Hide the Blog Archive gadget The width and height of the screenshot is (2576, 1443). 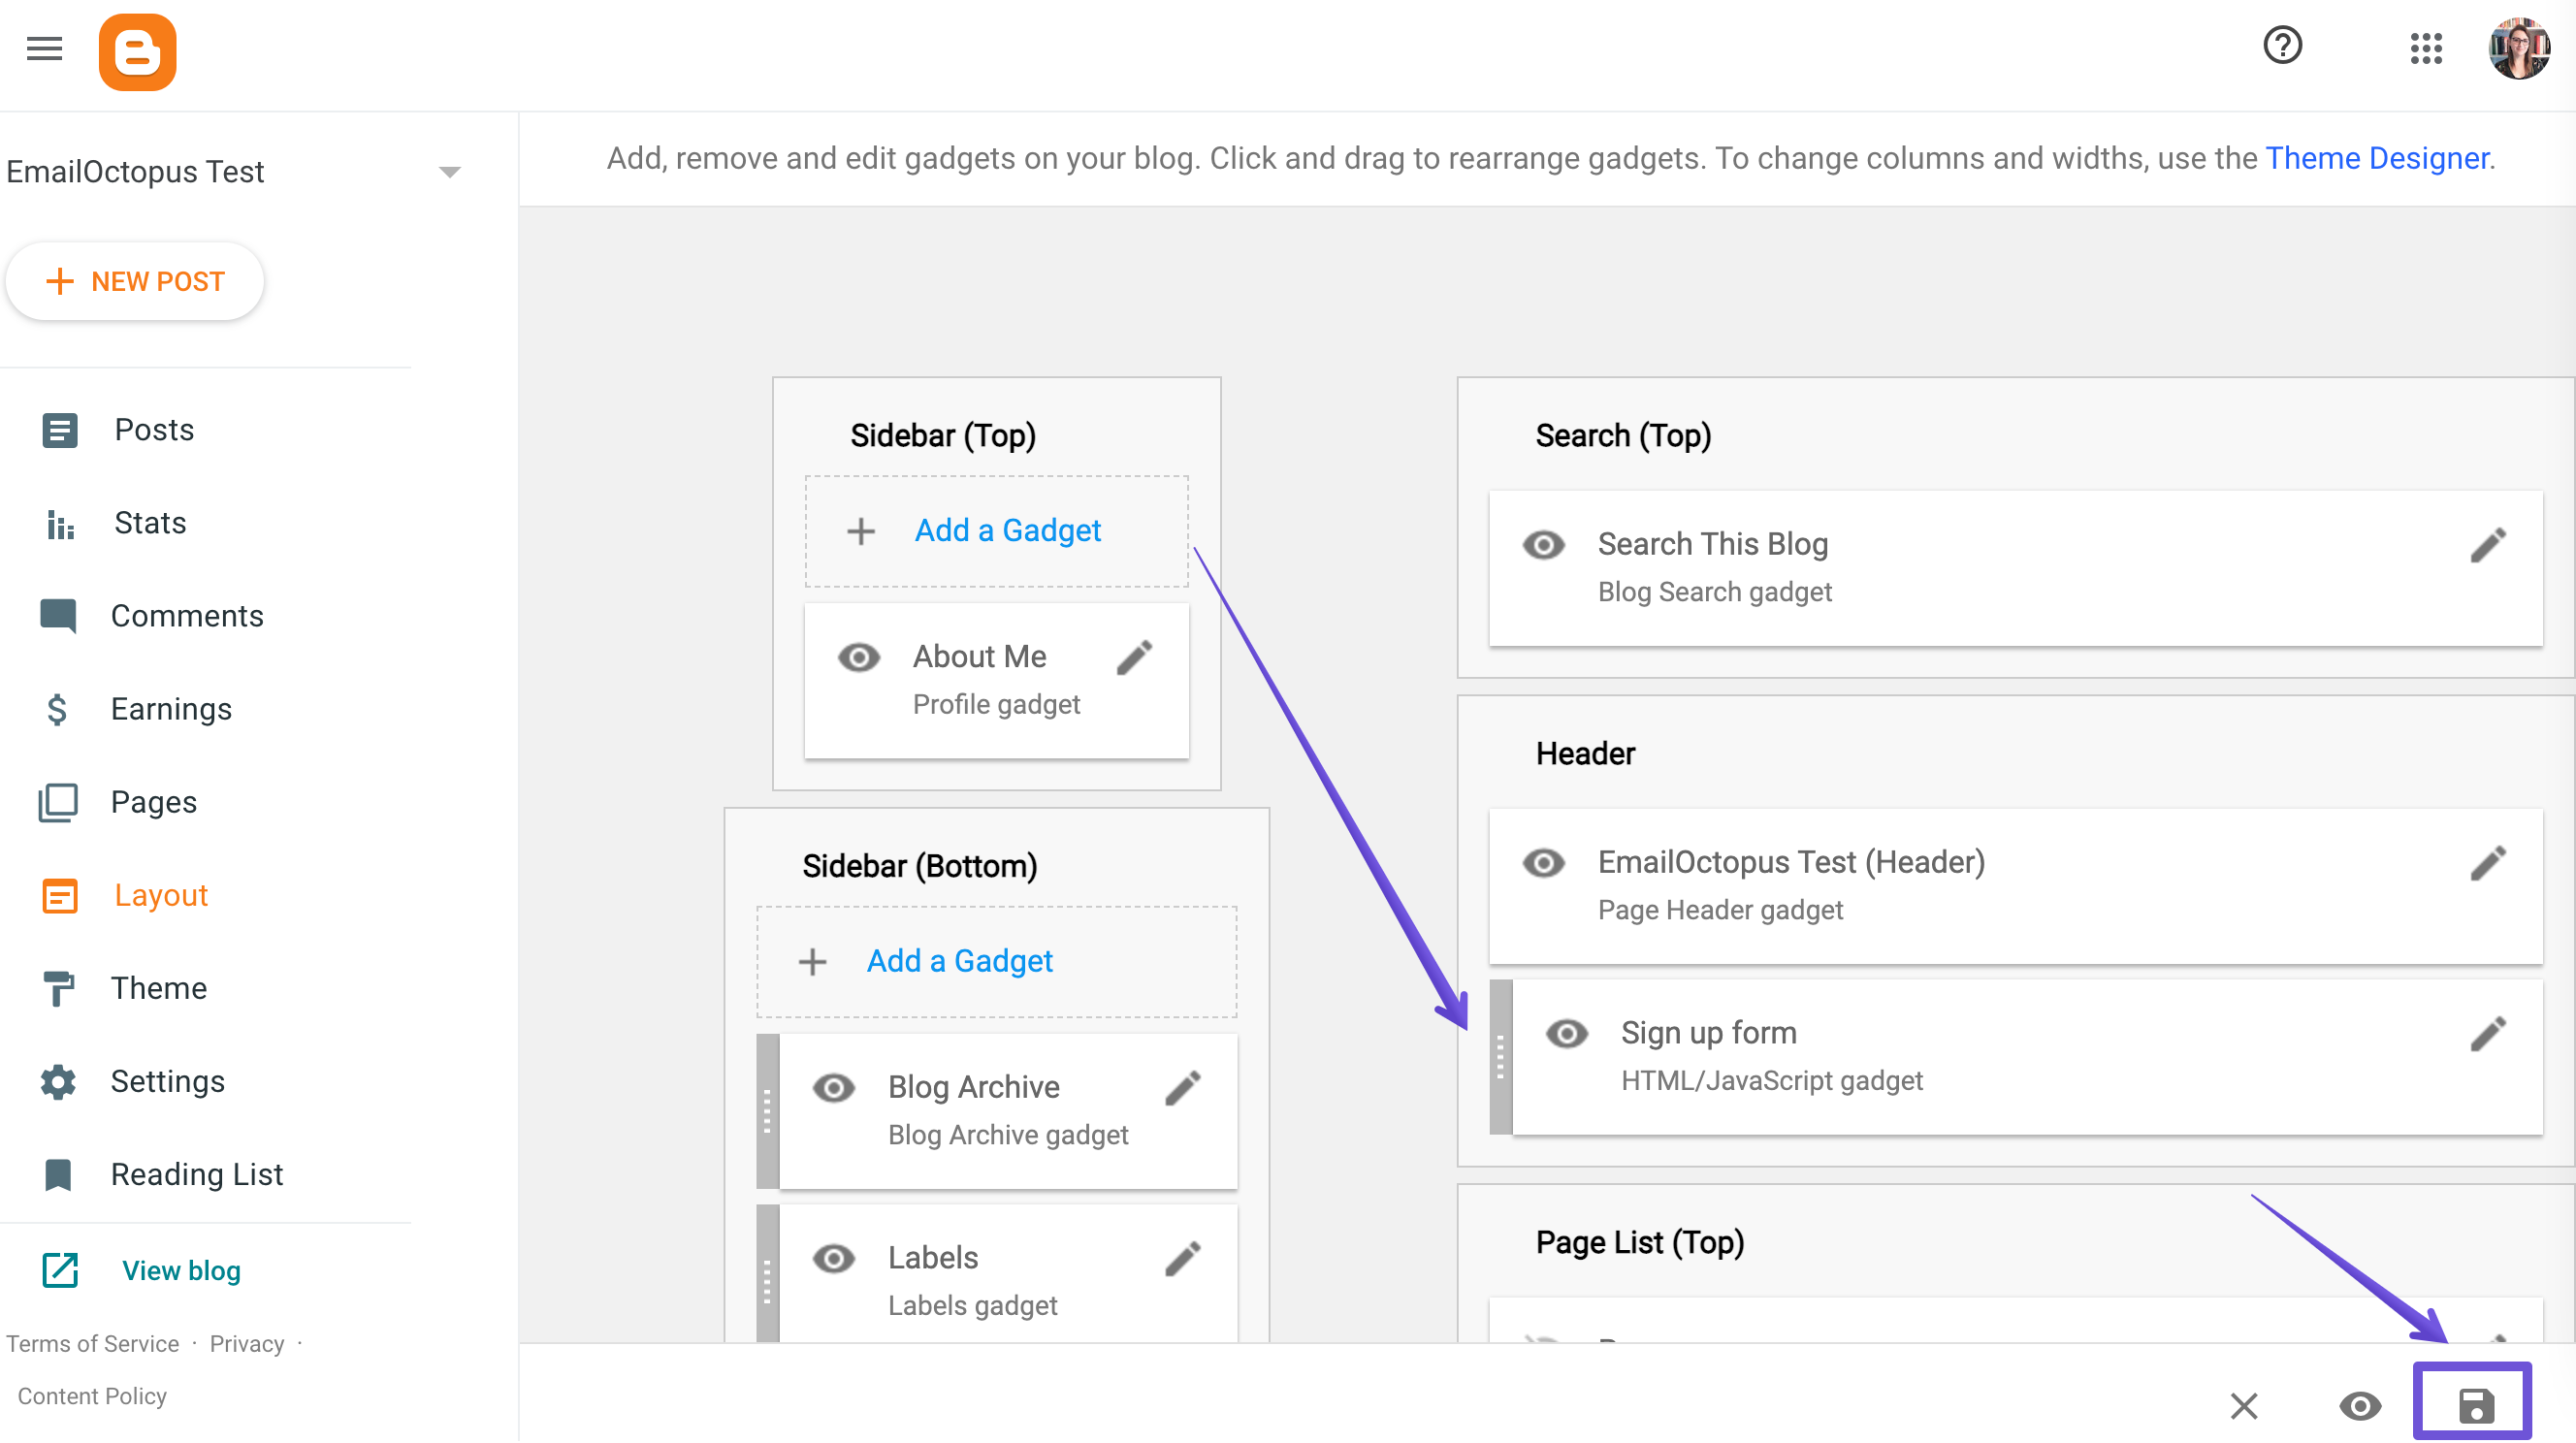(833, 1087)
